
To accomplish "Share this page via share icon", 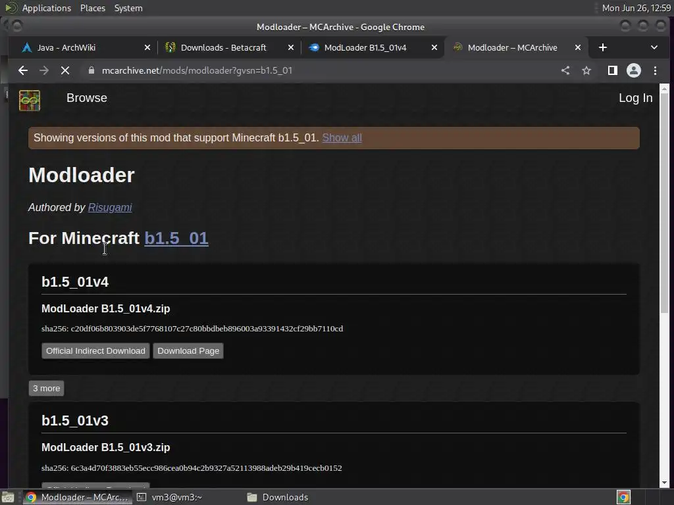I will point(565,70).
